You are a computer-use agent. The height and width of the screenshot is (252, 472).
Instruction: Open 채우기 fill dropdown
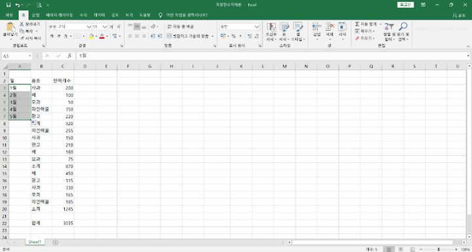365,31
